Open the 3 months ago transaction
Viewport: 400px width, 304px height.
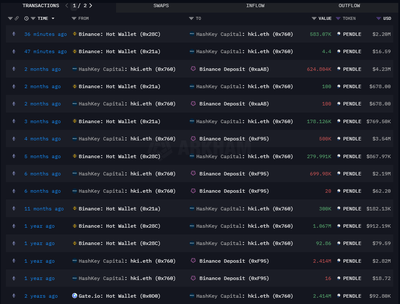42,121
